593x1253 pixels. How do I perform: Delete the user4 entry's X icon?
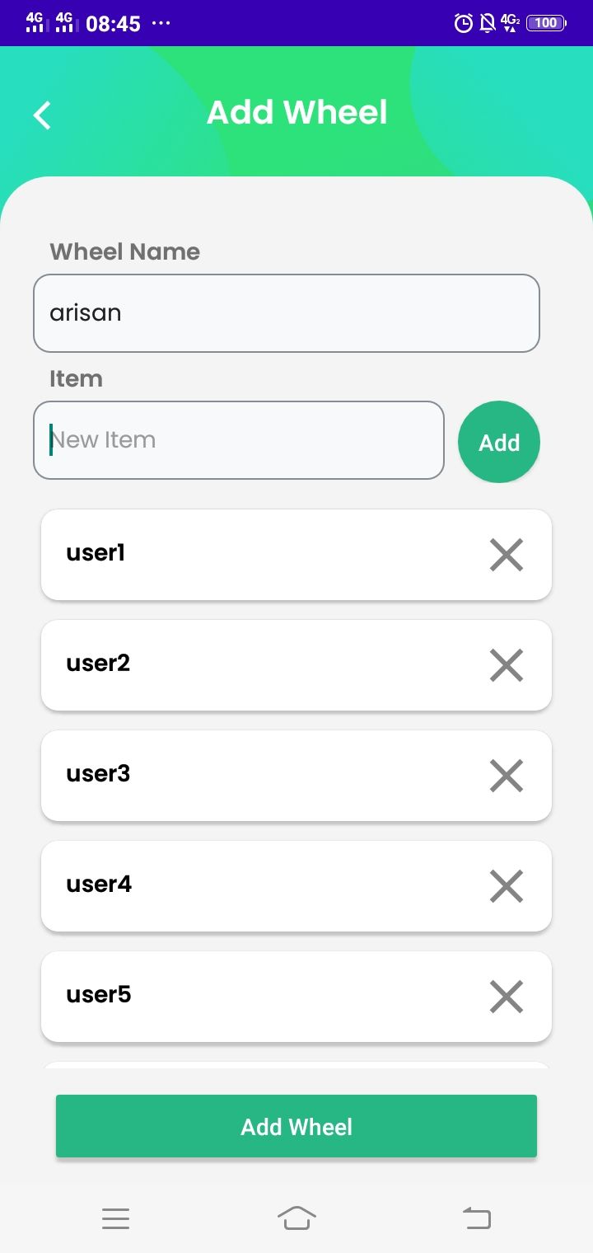click(x=507, y=886)
